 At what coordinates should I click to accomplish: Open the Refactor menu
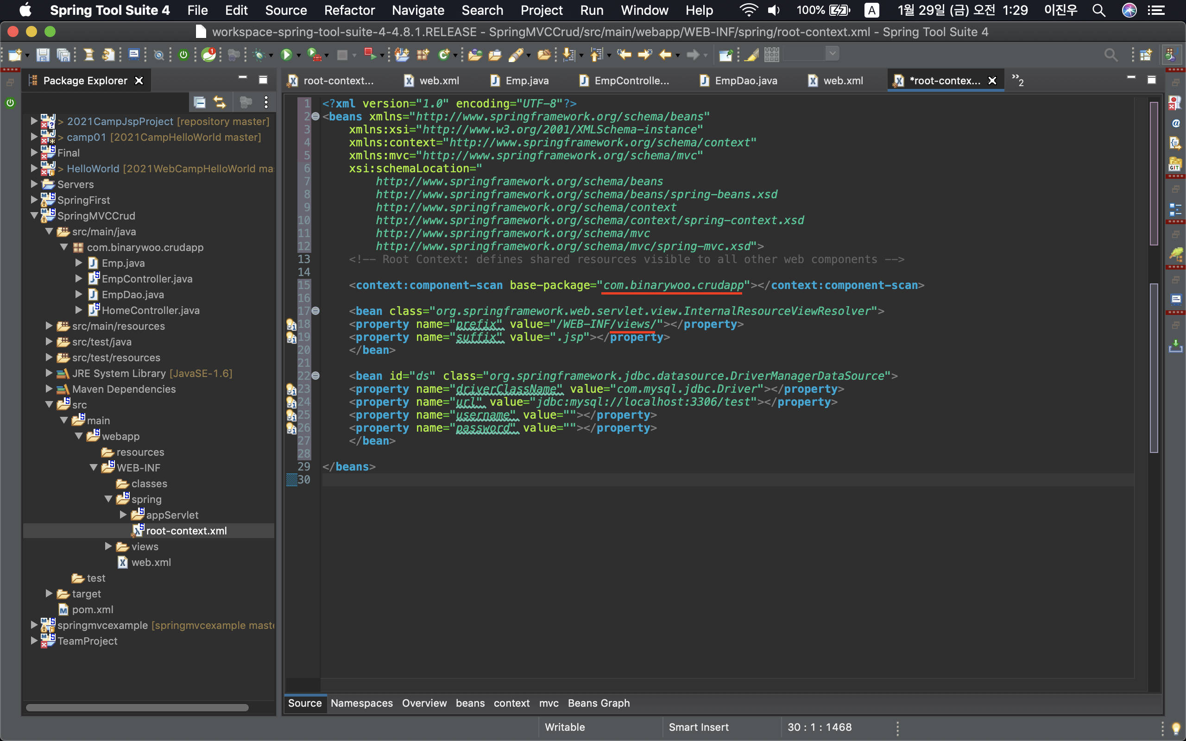tap(349, 10)
